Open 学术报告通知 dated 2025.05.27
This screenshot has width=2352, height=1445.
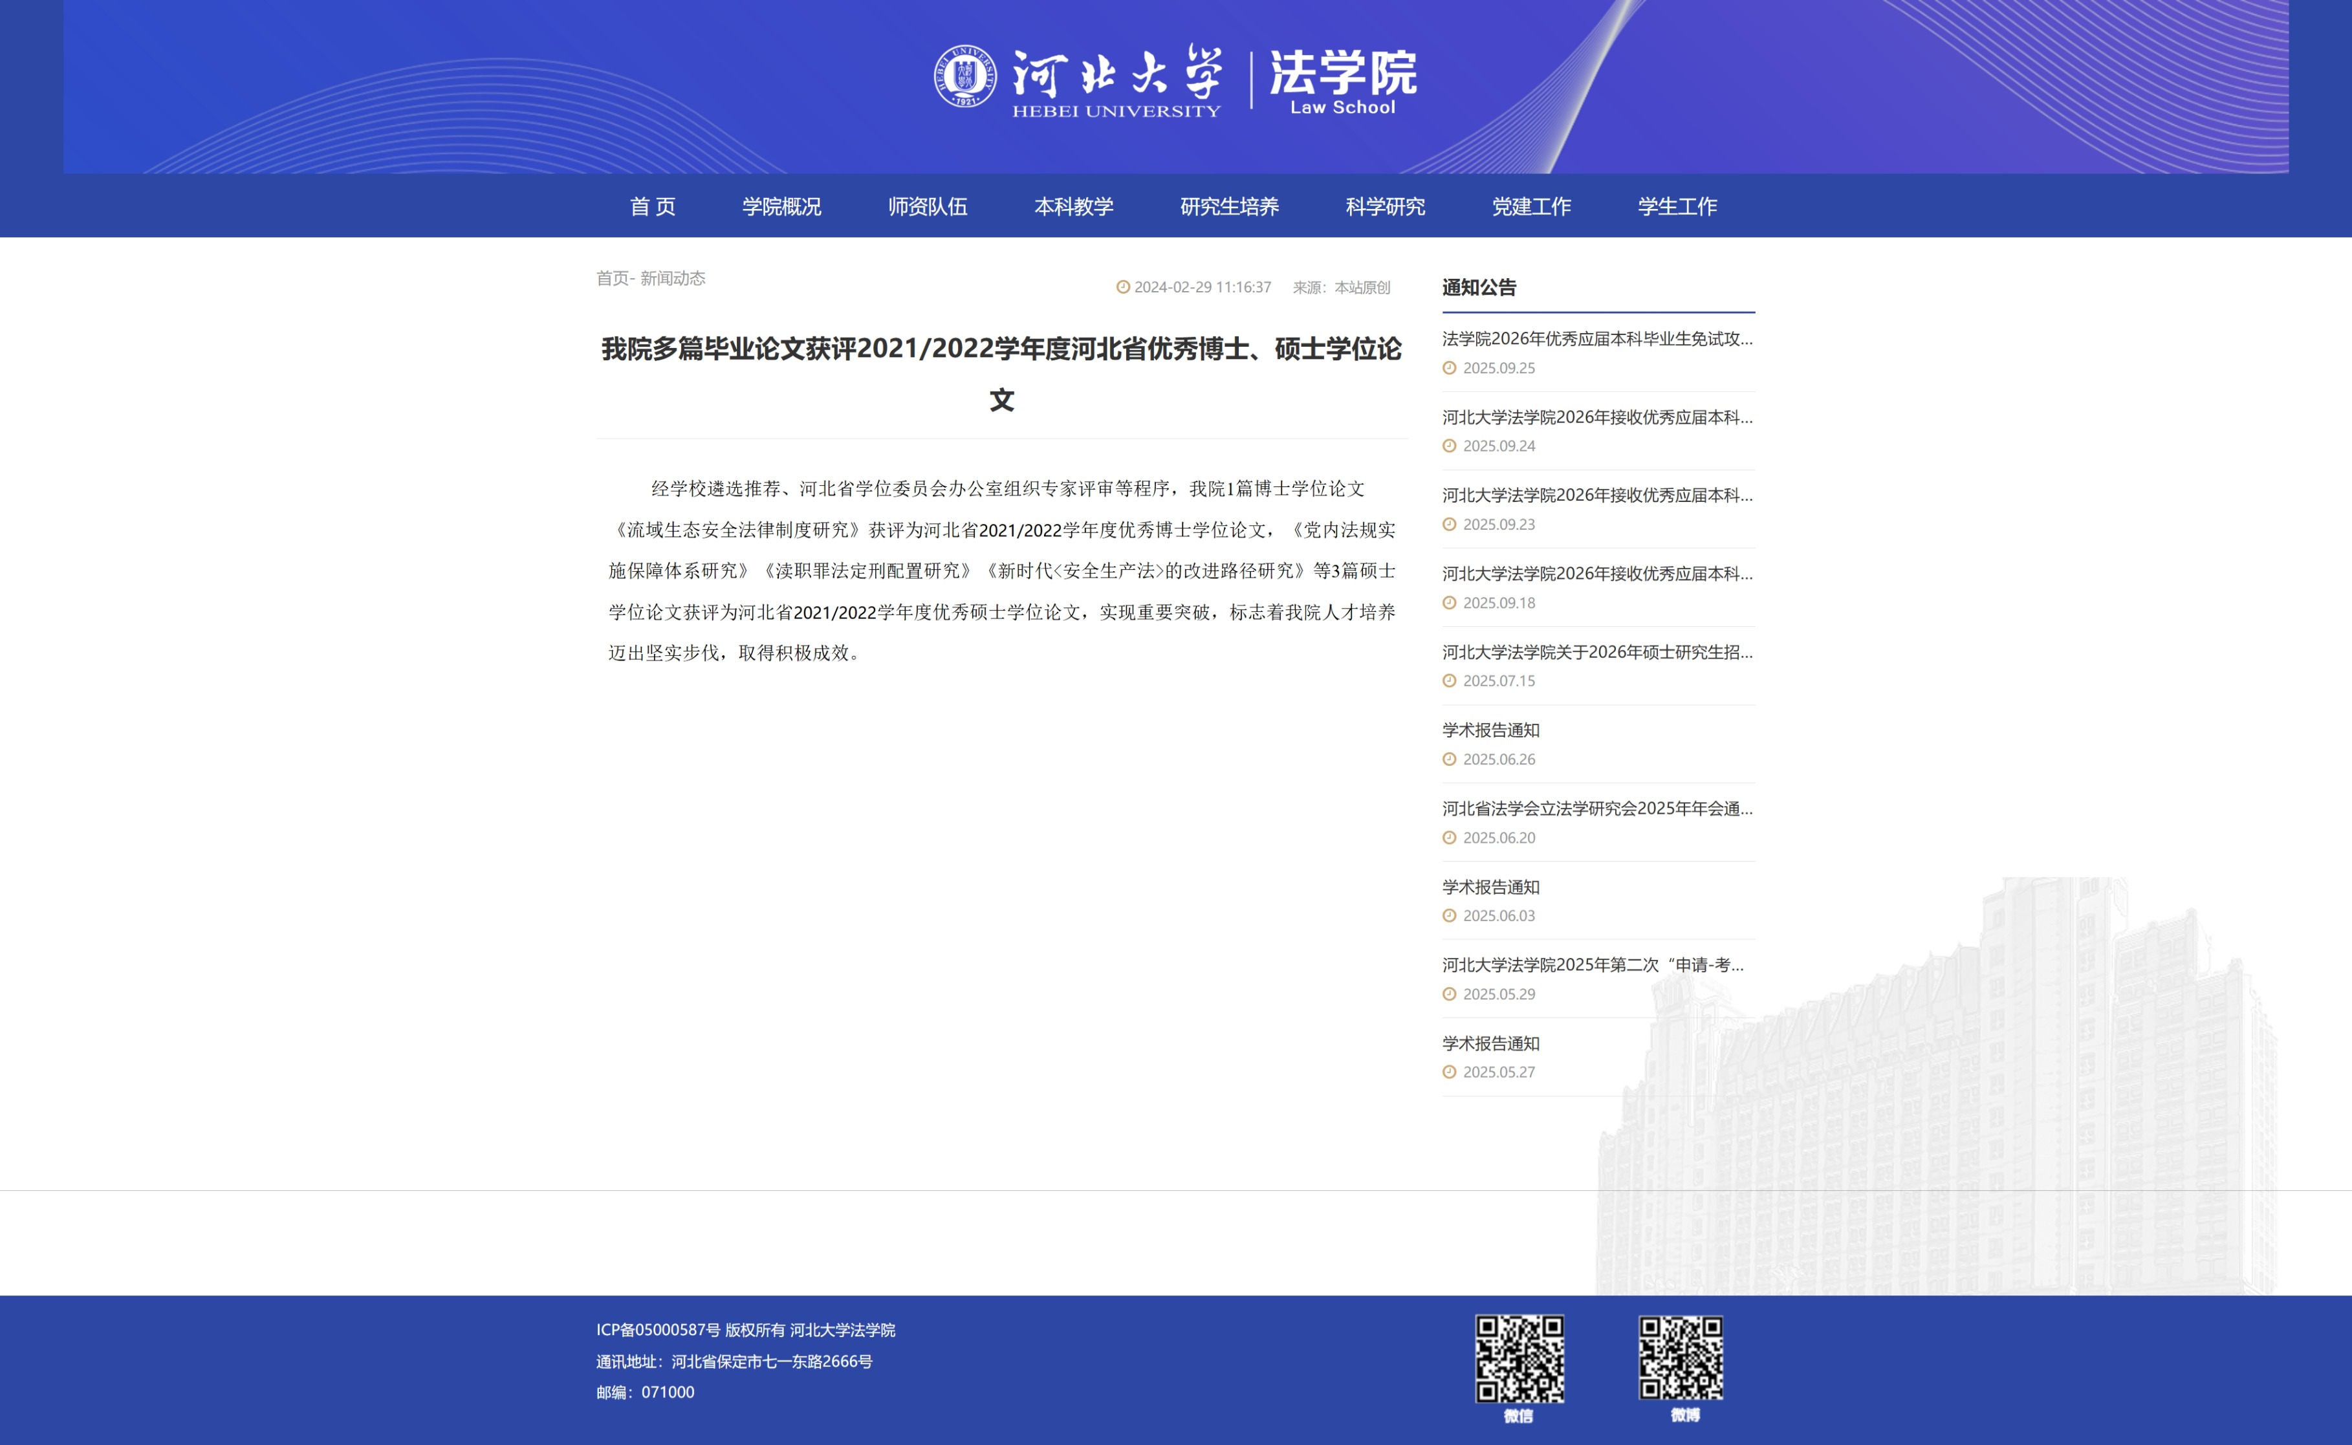click(1490, 1043)
